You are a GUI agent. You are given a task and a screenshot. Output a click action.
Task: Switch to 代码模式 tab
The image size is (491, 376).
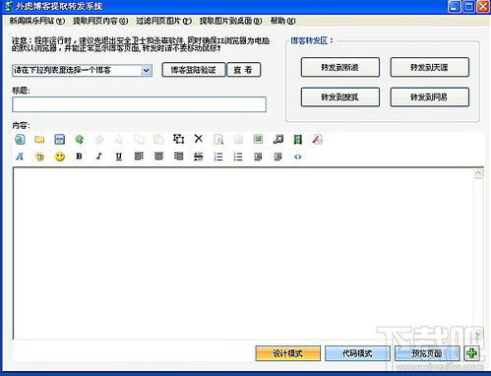click(x=357, y=353)
